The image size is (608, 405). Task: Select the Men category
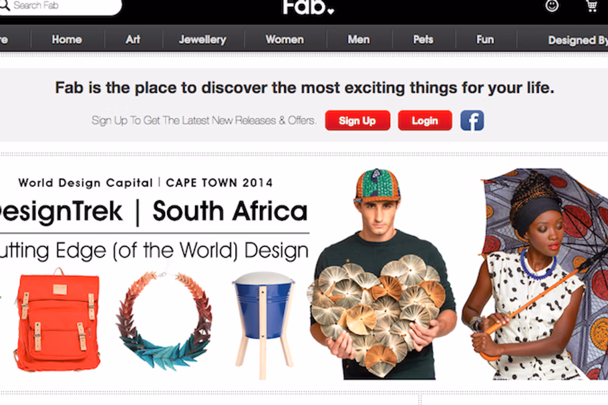359,39
